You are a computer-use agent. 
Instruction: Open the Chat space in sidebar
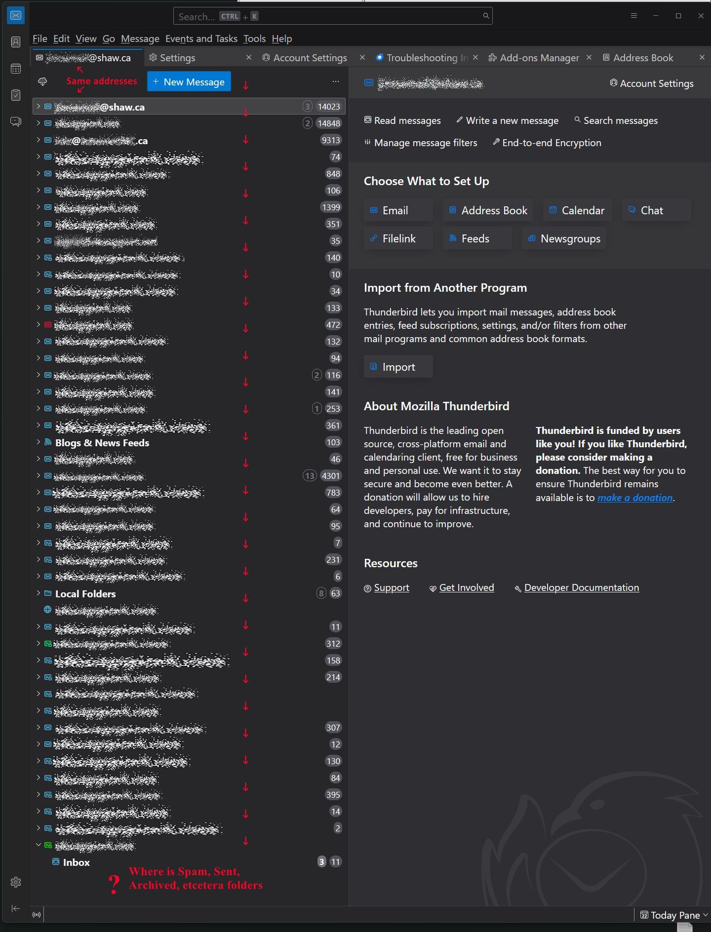point(16,121)
